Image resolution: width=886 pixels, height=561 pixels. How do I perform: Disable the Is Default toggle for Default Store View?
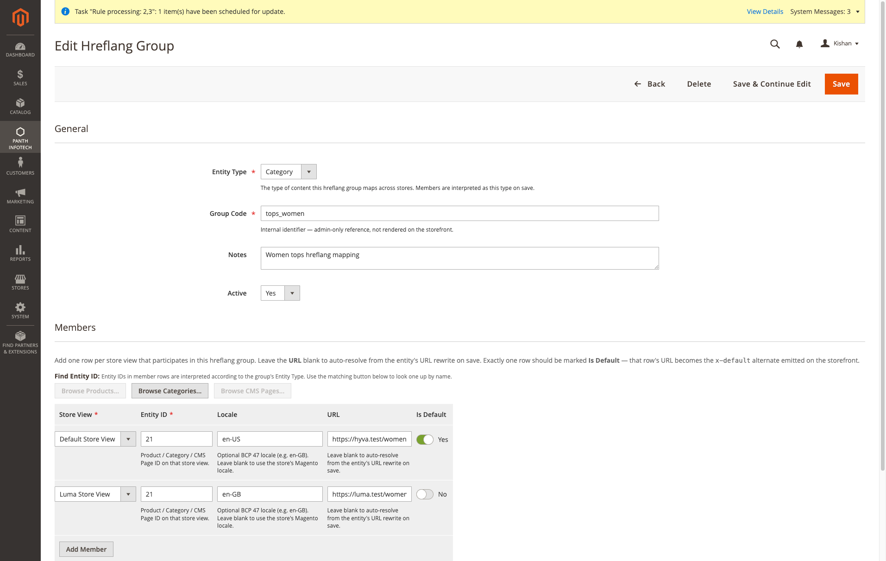coord(425,439)
